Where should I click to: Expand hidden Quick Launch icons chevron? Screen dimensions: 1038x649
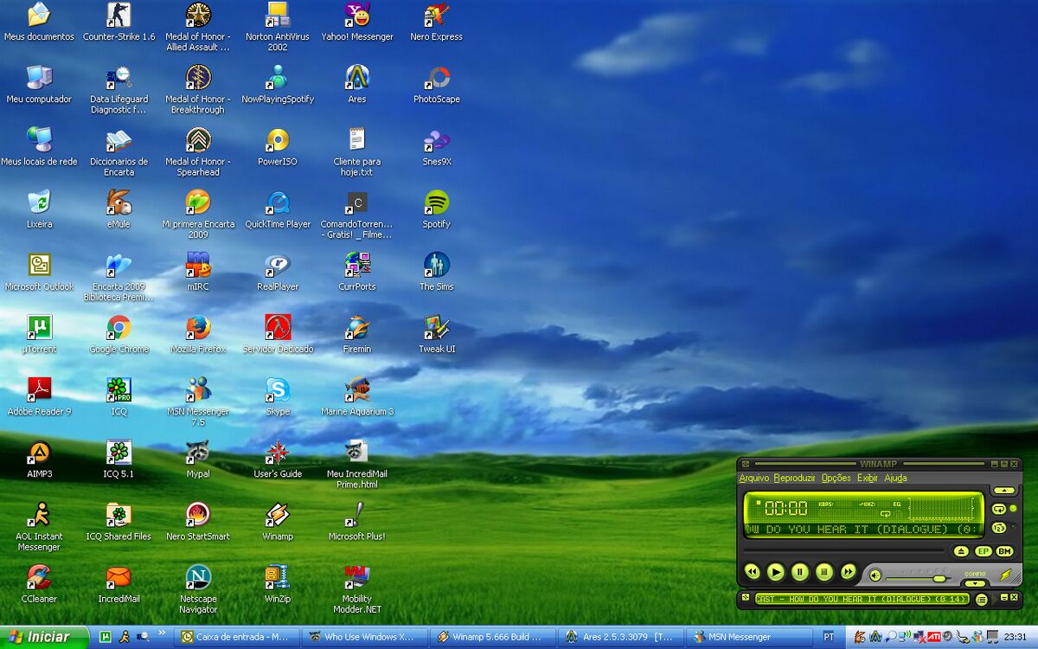(x=162, y=634)
